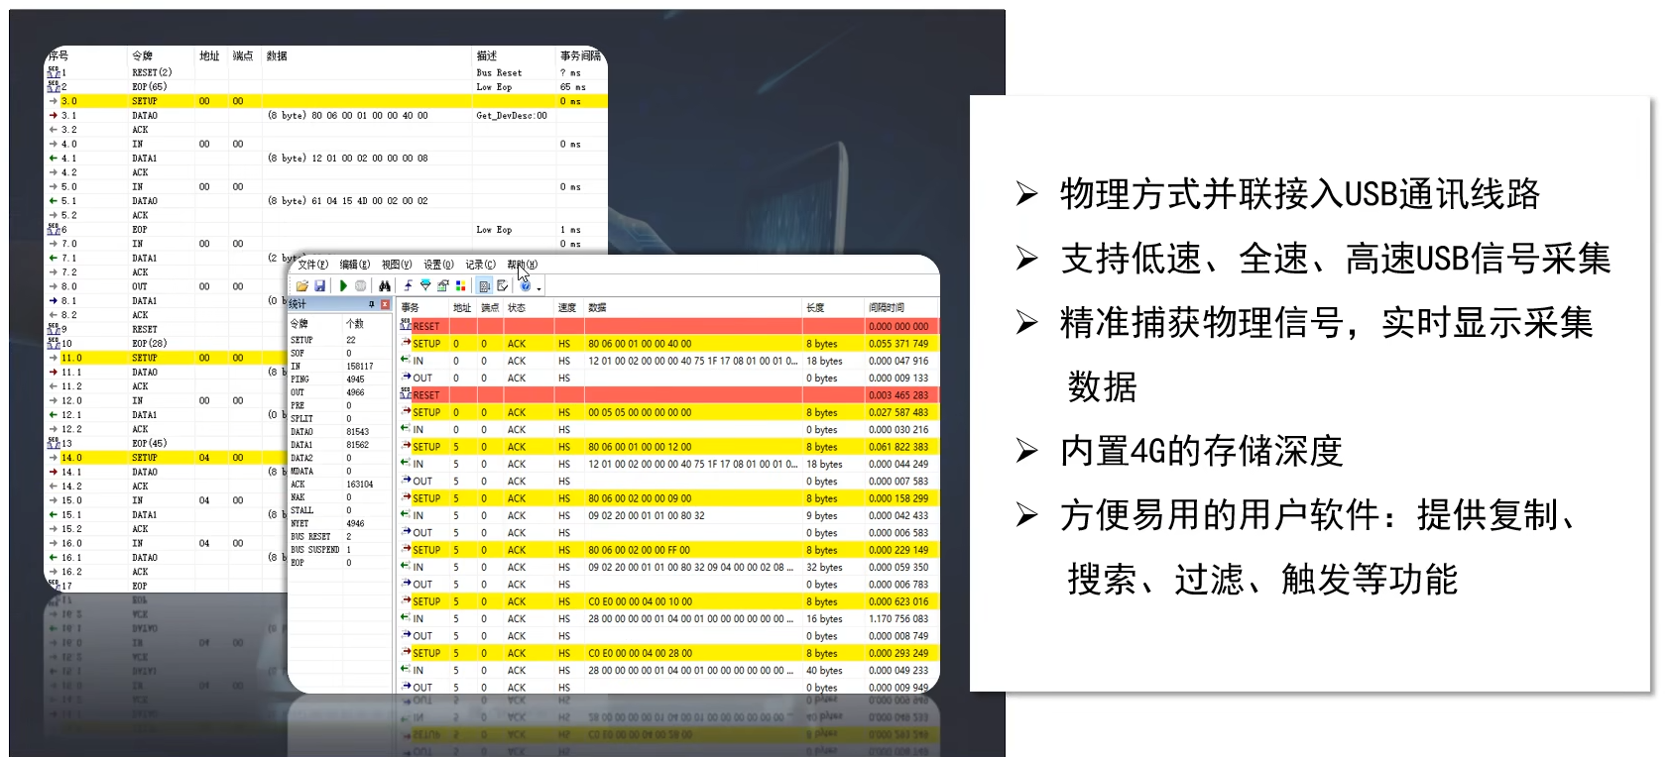Click SETUP arrow icon at 0.000 623 016

pyautogui.click(x=407, y=601)
